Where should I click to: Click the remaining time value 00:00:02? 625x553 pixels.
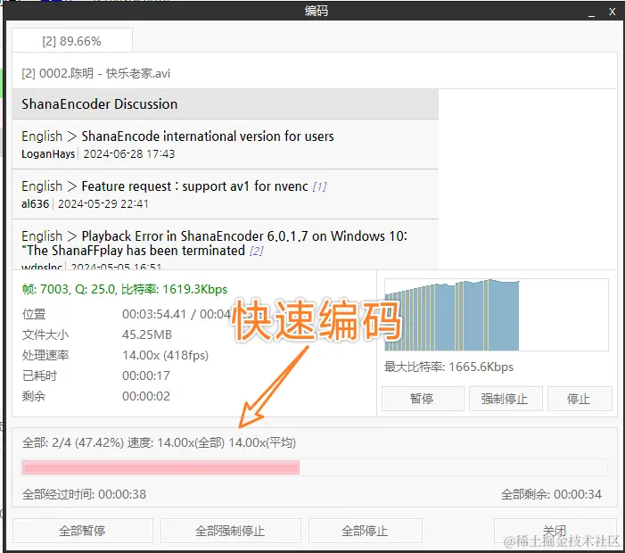pos(146,396)
